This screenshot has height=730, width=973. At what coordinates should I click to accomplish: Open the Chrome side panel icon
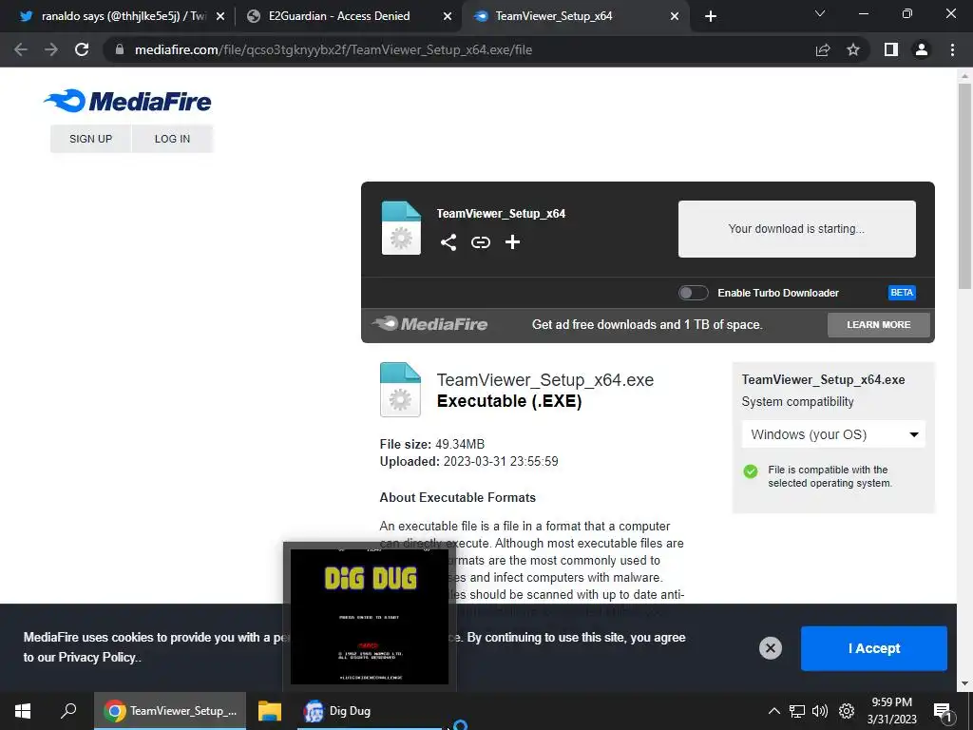point(891,49)
